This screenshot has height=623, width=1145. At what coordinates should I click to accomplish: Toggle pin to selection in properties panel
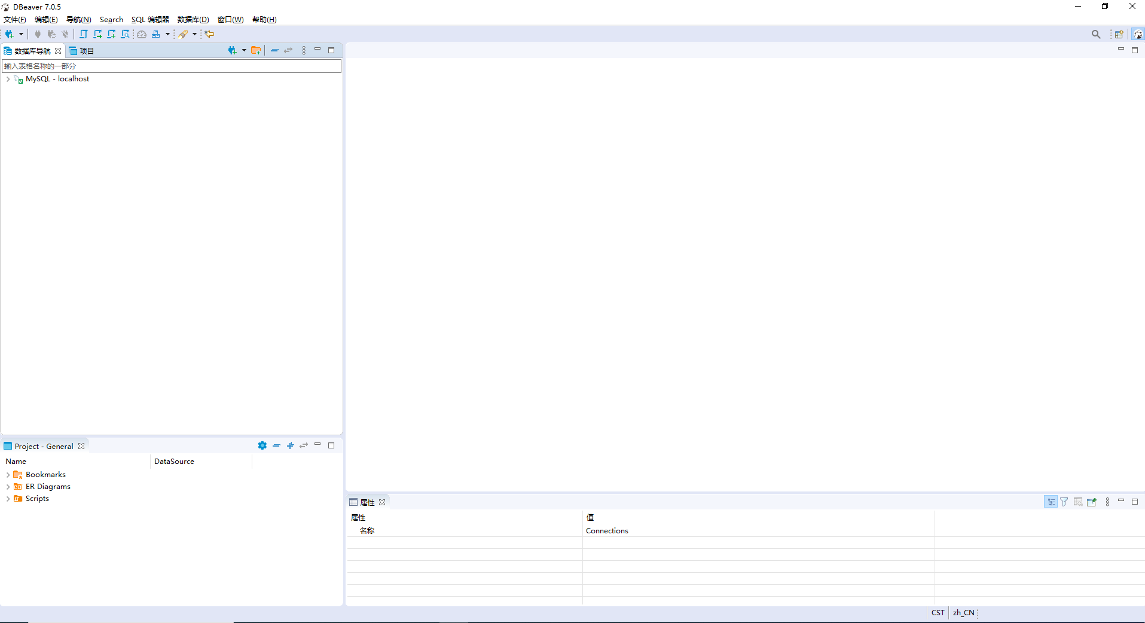click(x=1092, y=502)
